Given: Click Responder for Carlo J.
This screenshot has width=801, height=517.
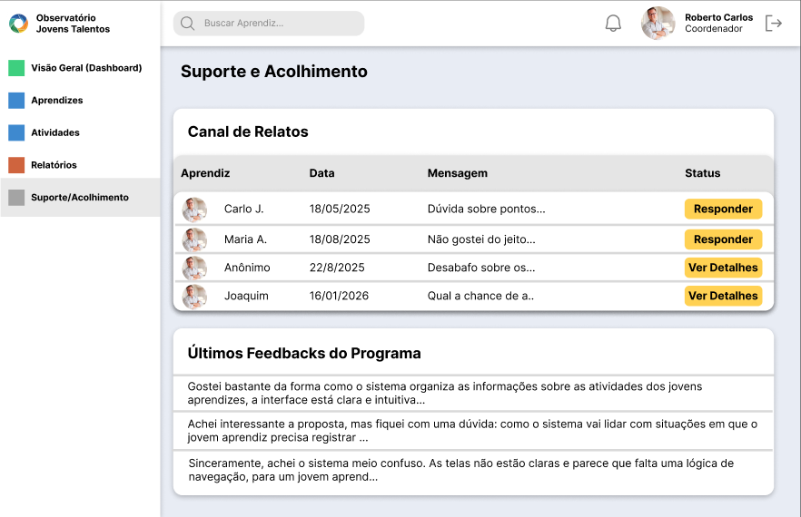Looking at the screenshot, I should [723, 209].
